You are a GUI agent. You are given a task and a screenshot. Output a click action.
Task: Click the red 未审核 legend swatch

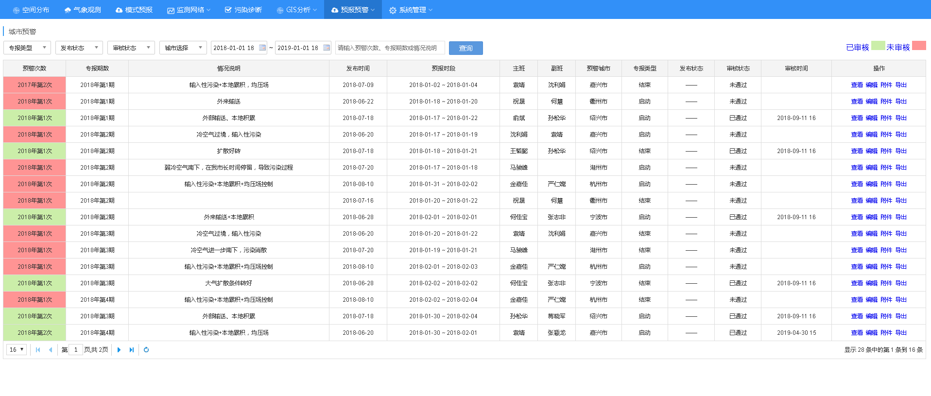(919, 45)
